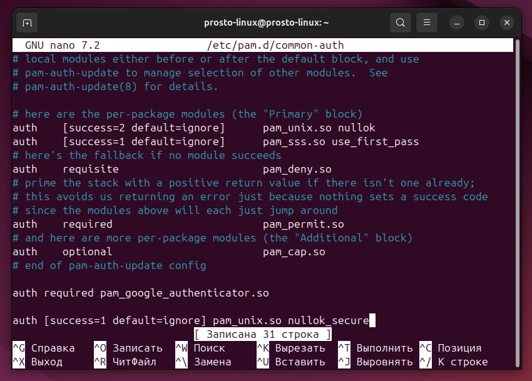Place cursor on pam_cap.so

point(294,251)
